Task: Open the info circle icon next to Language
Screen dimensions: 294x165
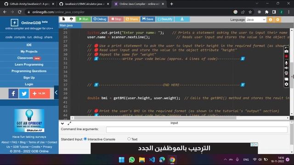Action: click(271, 20)
